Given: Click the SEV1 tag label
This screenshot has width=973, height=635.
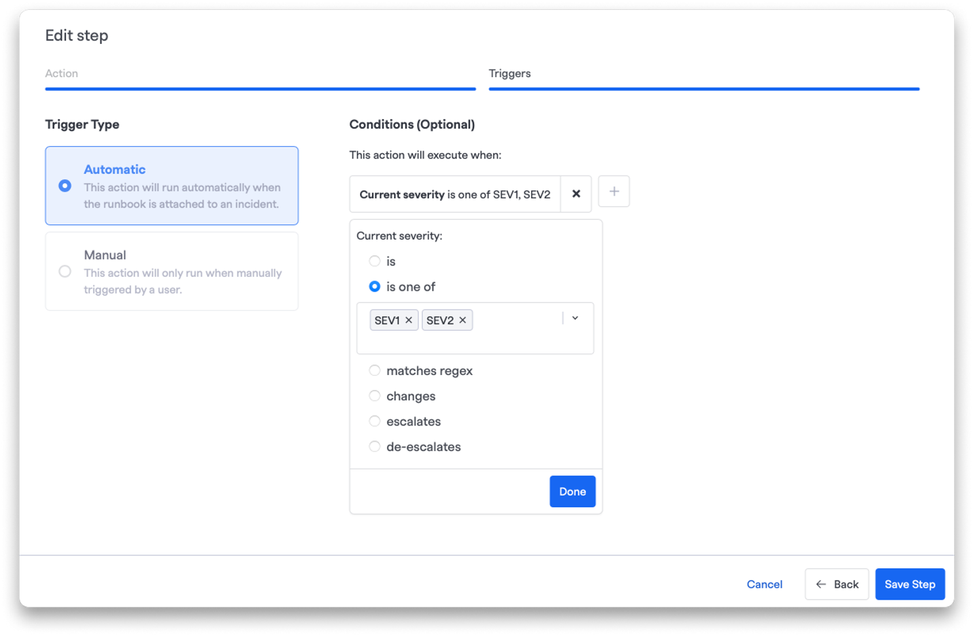Looking at the screenshot, I should point(387,320).
